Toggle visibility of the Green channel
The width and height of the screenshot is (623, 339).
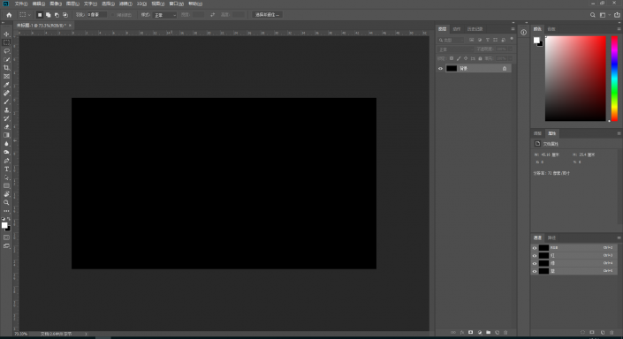[535, 263]
